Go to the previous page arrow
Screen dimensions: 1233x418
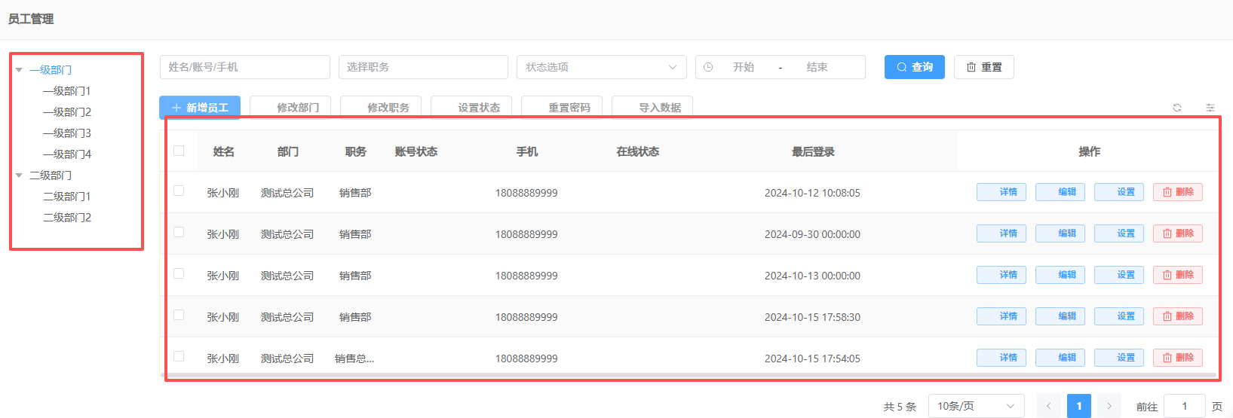pyautogui.click(x=1048, y=406)
